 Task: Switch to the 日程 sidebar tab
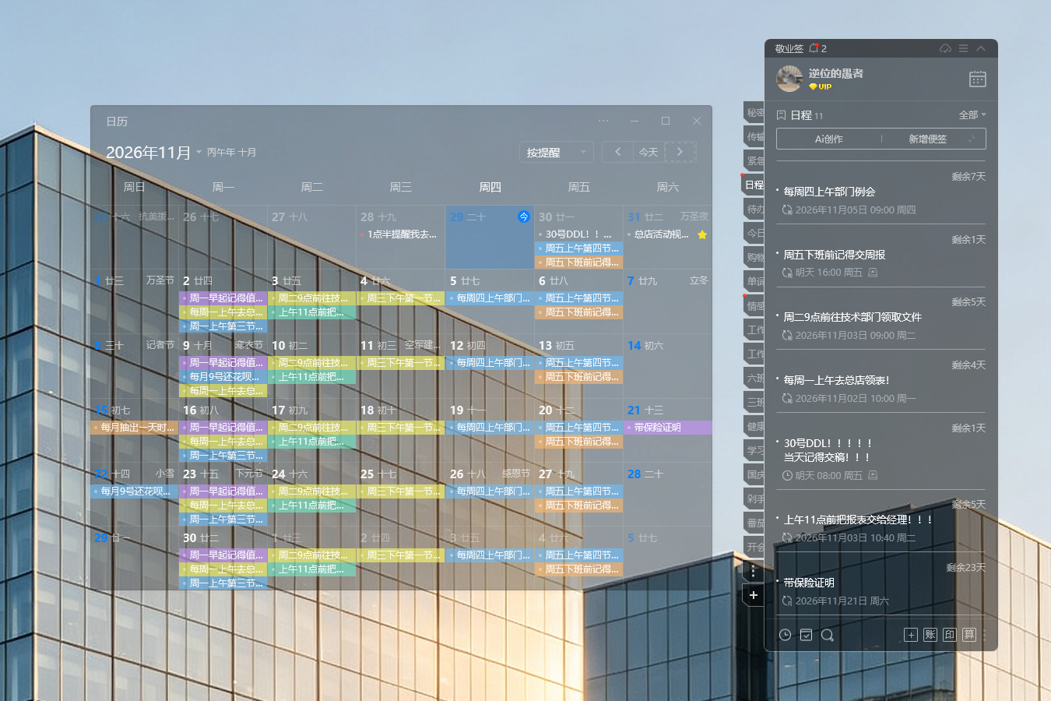click(x=754, y=185)
